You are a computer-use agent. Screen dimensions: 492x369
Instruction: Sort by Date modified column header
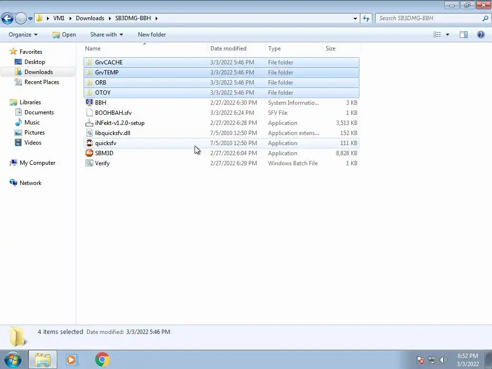236,49
